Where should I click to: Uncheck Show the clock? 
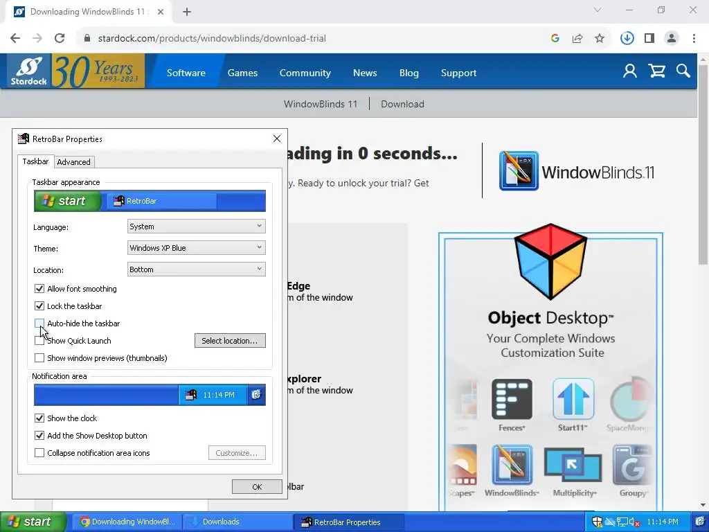pyautogui.click(x=39, y=418)
